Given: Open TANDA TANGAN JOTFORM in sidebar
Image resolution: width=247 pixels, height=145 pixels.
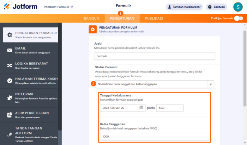Looking at the screenshot, I should click(29, 134).
